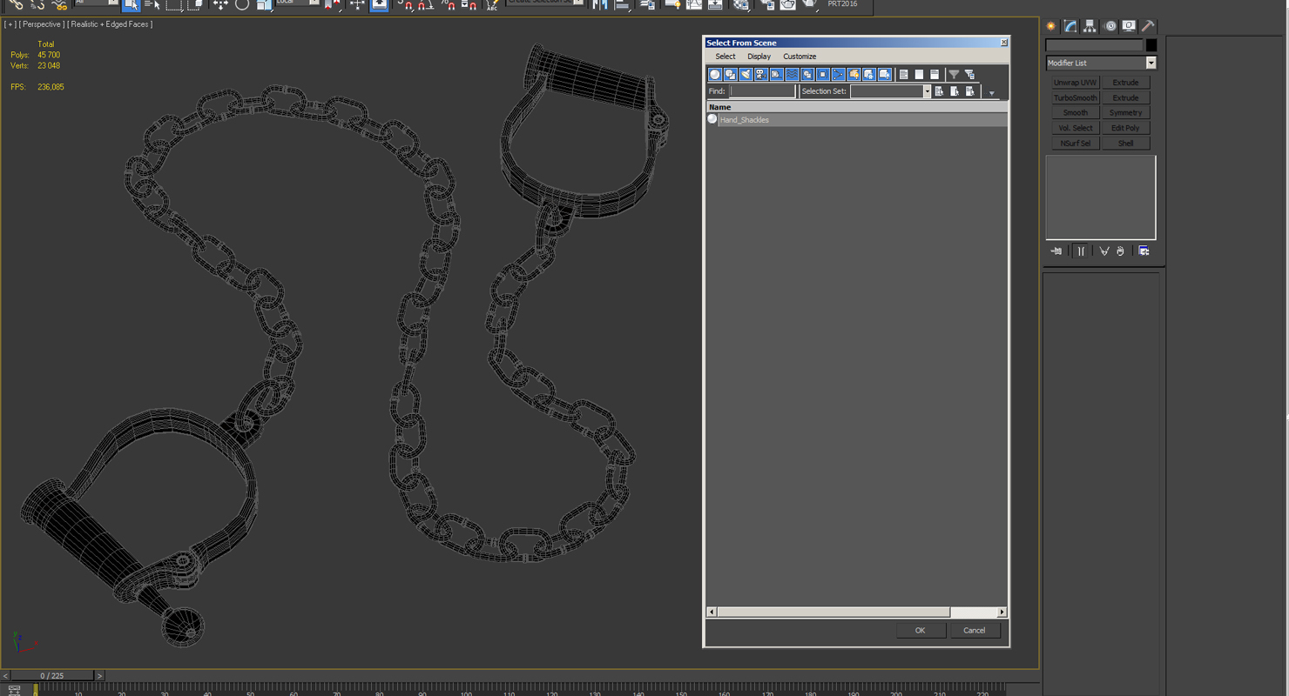Toggle Show End Result icon
The width and height of the screenshot is (1289, 696).
[1081, 251]
